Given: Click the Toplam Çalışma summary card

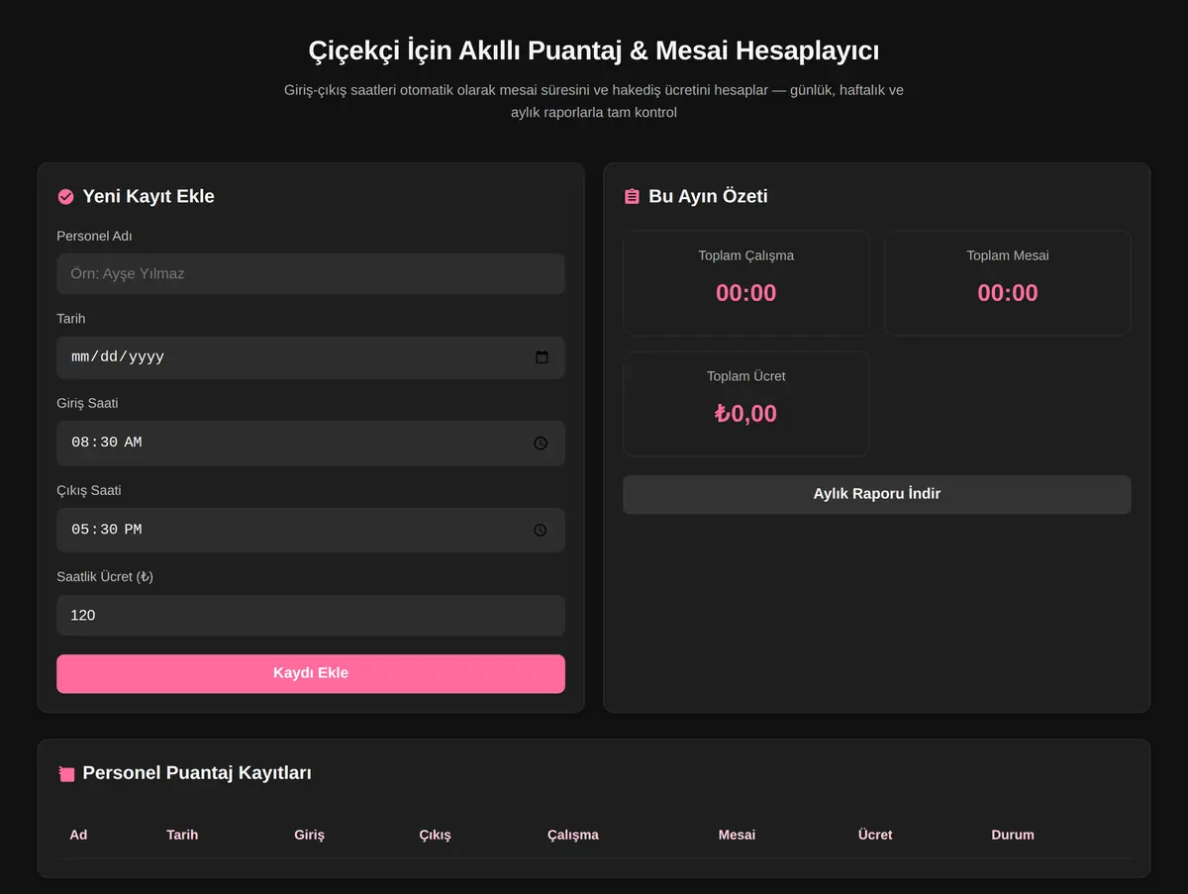Looking at the screenshot, I should tap(746, 283).
